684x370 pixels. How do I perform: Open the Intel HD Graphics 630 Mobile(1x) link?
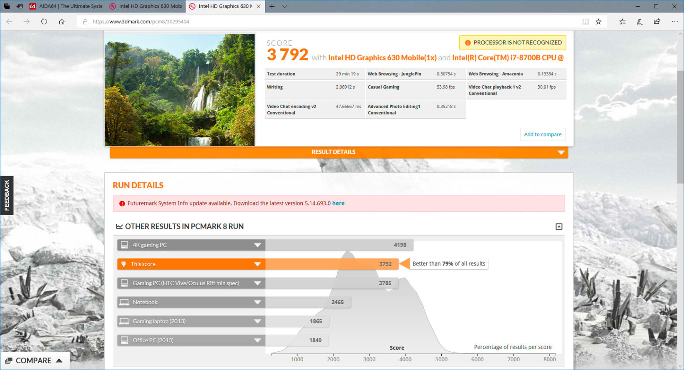point(382,58)
